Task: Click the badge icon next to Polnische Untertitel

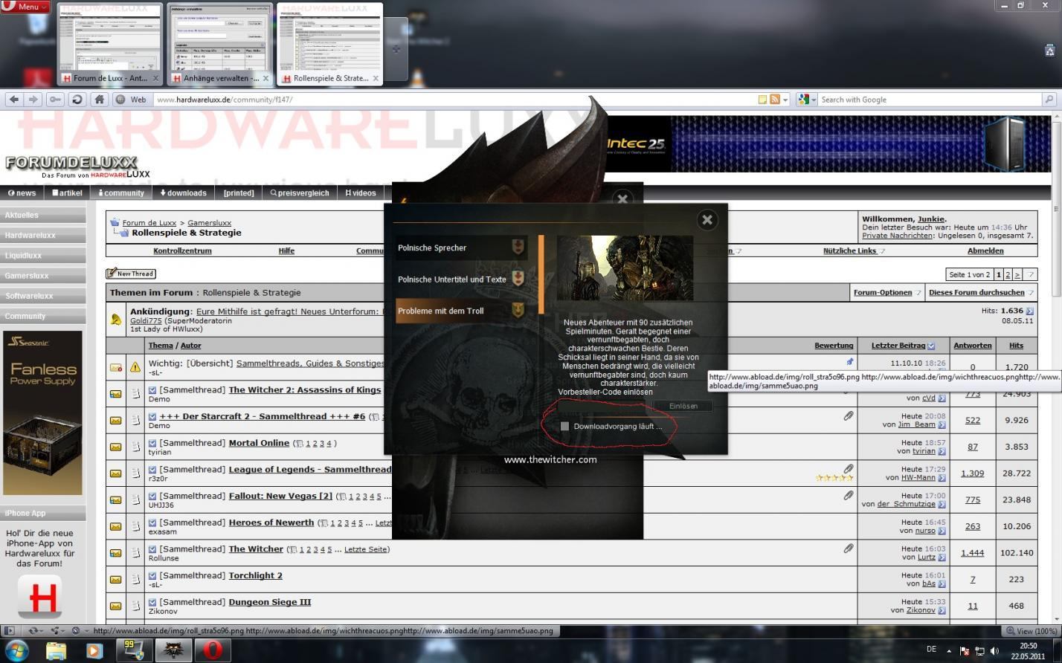Action: click(518, 279)
